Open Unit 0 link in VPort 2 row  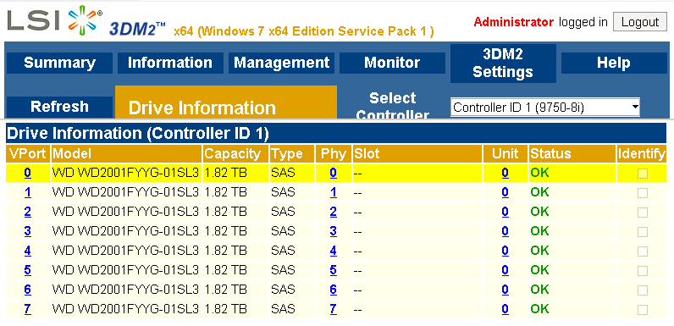(505, 212)
